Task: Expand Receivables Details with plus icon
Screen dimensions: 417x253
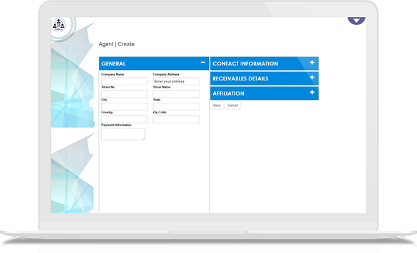Action: click(312, 77)
